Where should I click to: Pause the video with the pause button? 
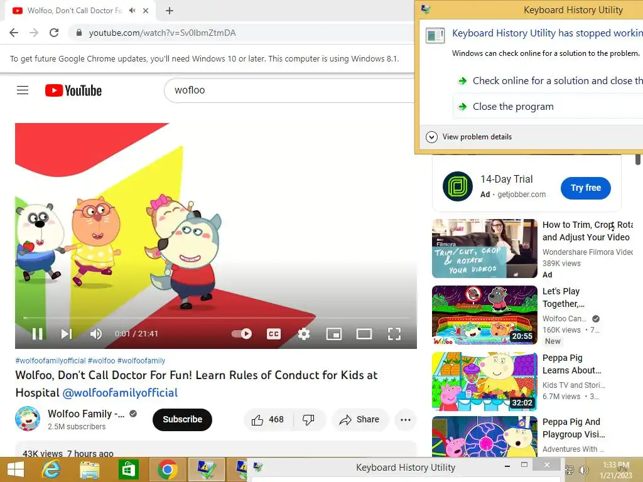click(37, 334)
